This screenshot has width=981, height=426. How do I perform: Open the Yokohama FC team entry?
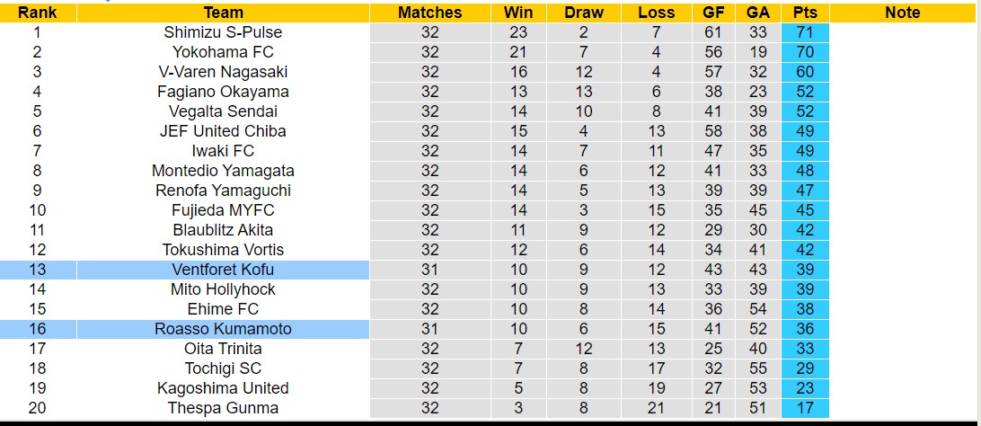[x=223, y=52]
